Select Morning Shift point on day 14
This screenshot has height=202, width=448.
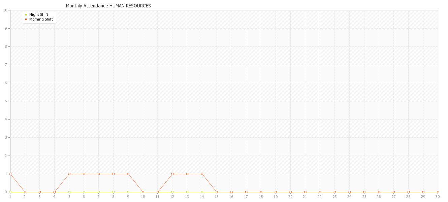point(202,174)
